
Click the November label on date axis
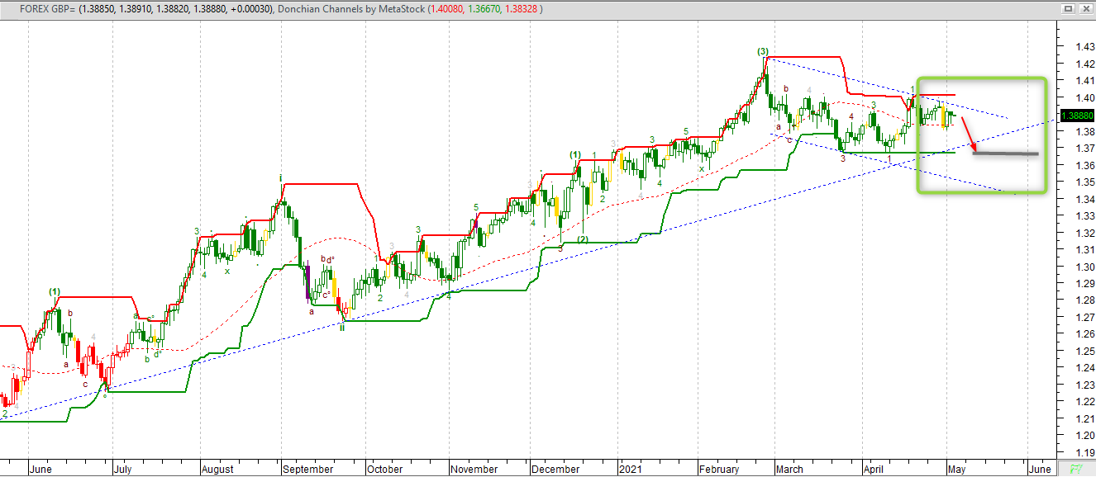point(474,469)
